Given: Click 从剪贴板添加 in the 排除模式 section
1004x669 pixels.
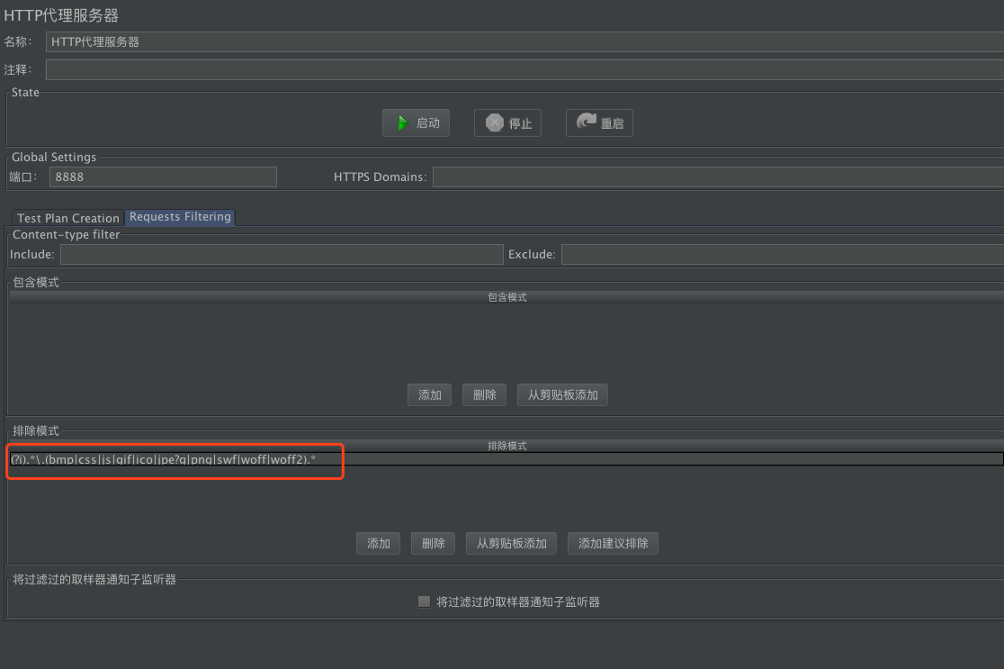Looking at the screenshot, I should (511, 544).
